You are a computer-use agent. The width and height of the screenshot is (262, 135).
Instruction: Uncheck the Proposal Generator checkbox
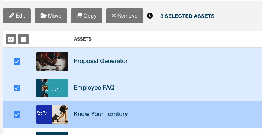(x=17, y=62)
